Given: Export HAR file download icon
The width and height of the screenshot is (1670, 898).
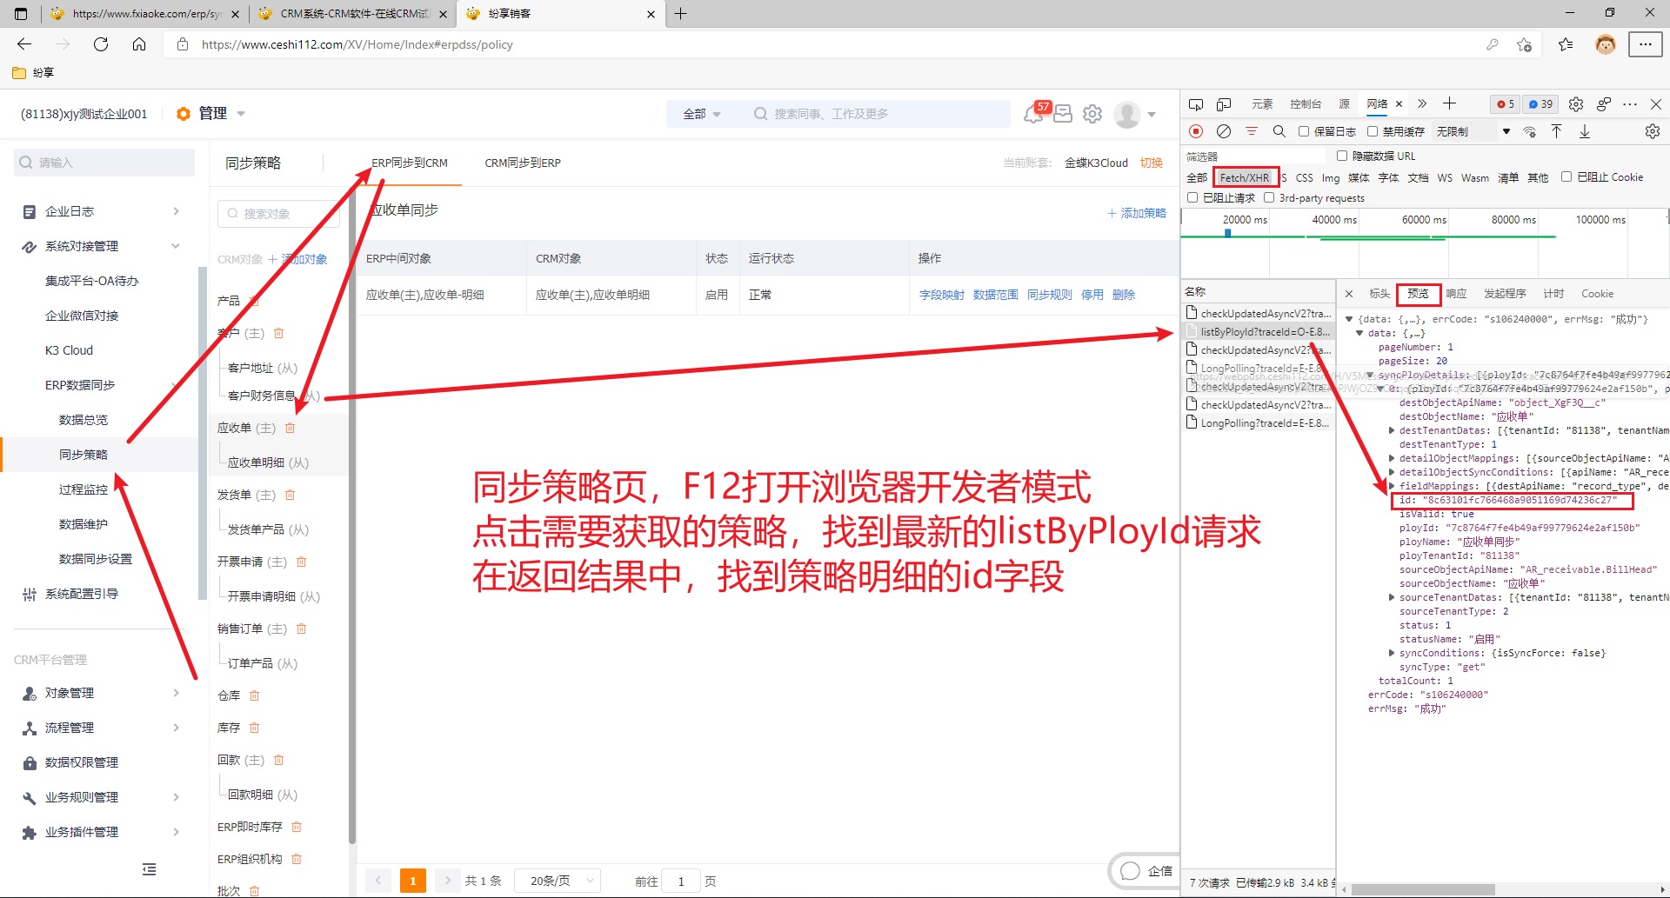Looking at the screenshot, I should [x=1585, y=131].
